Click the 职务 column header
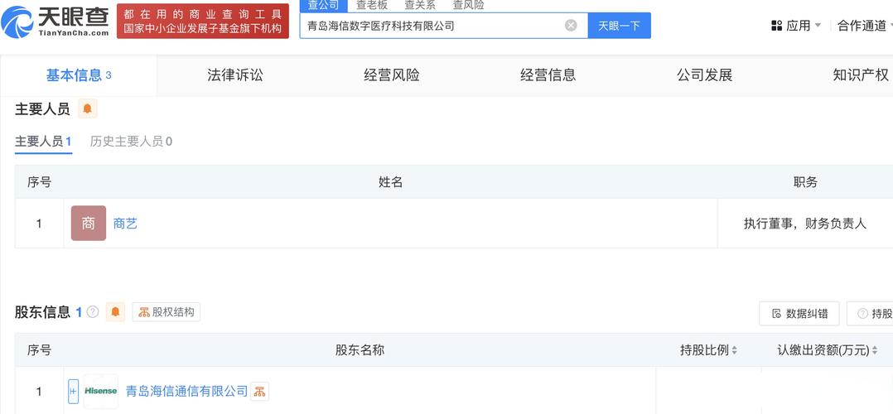Screen dimensions: 893x414 805,182
